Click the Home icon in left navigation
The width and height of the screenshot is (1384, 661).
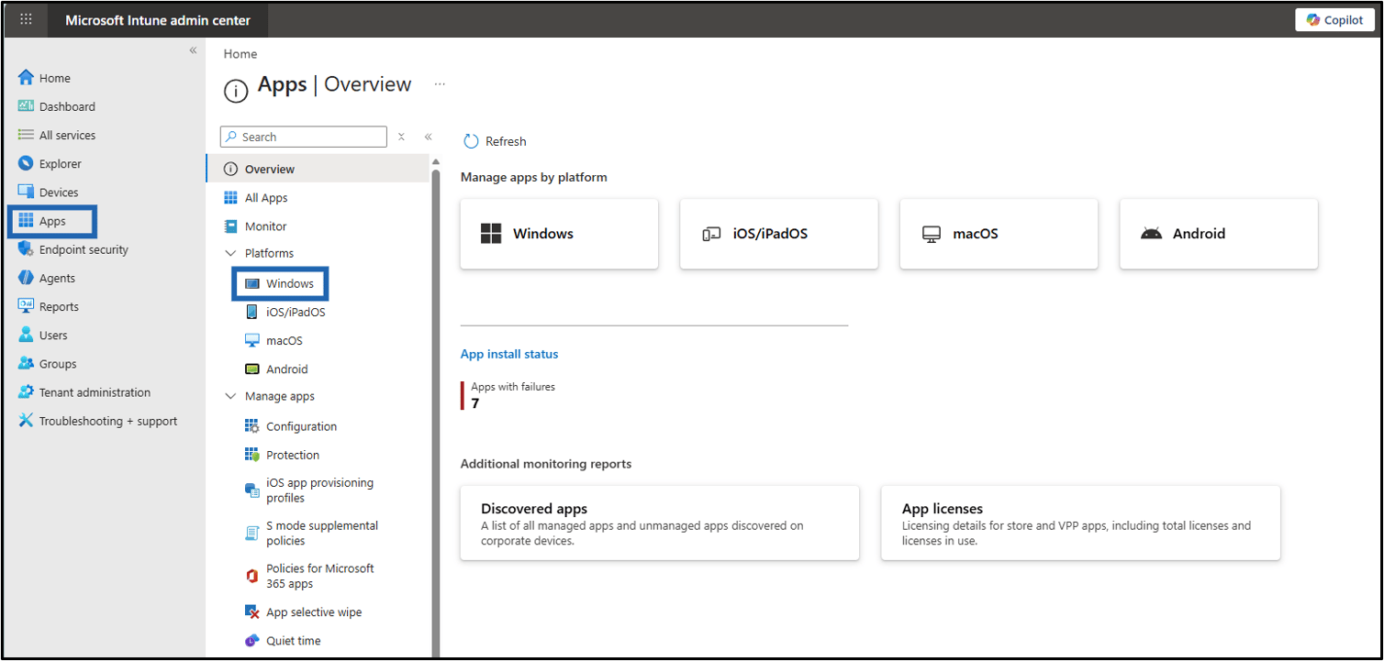point(26,78)
